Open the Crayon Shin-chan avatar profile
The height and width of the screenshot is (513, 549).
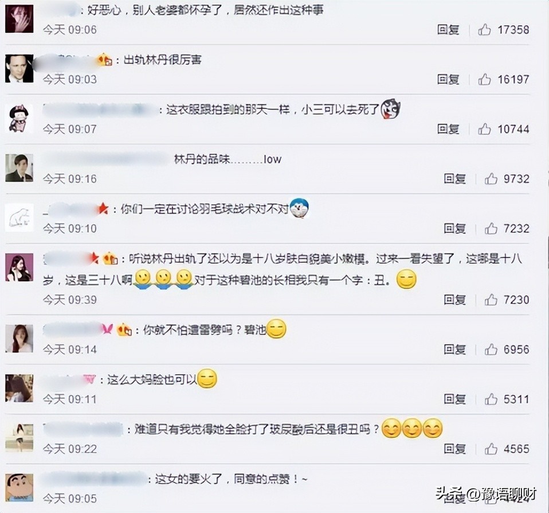point(19,487)
